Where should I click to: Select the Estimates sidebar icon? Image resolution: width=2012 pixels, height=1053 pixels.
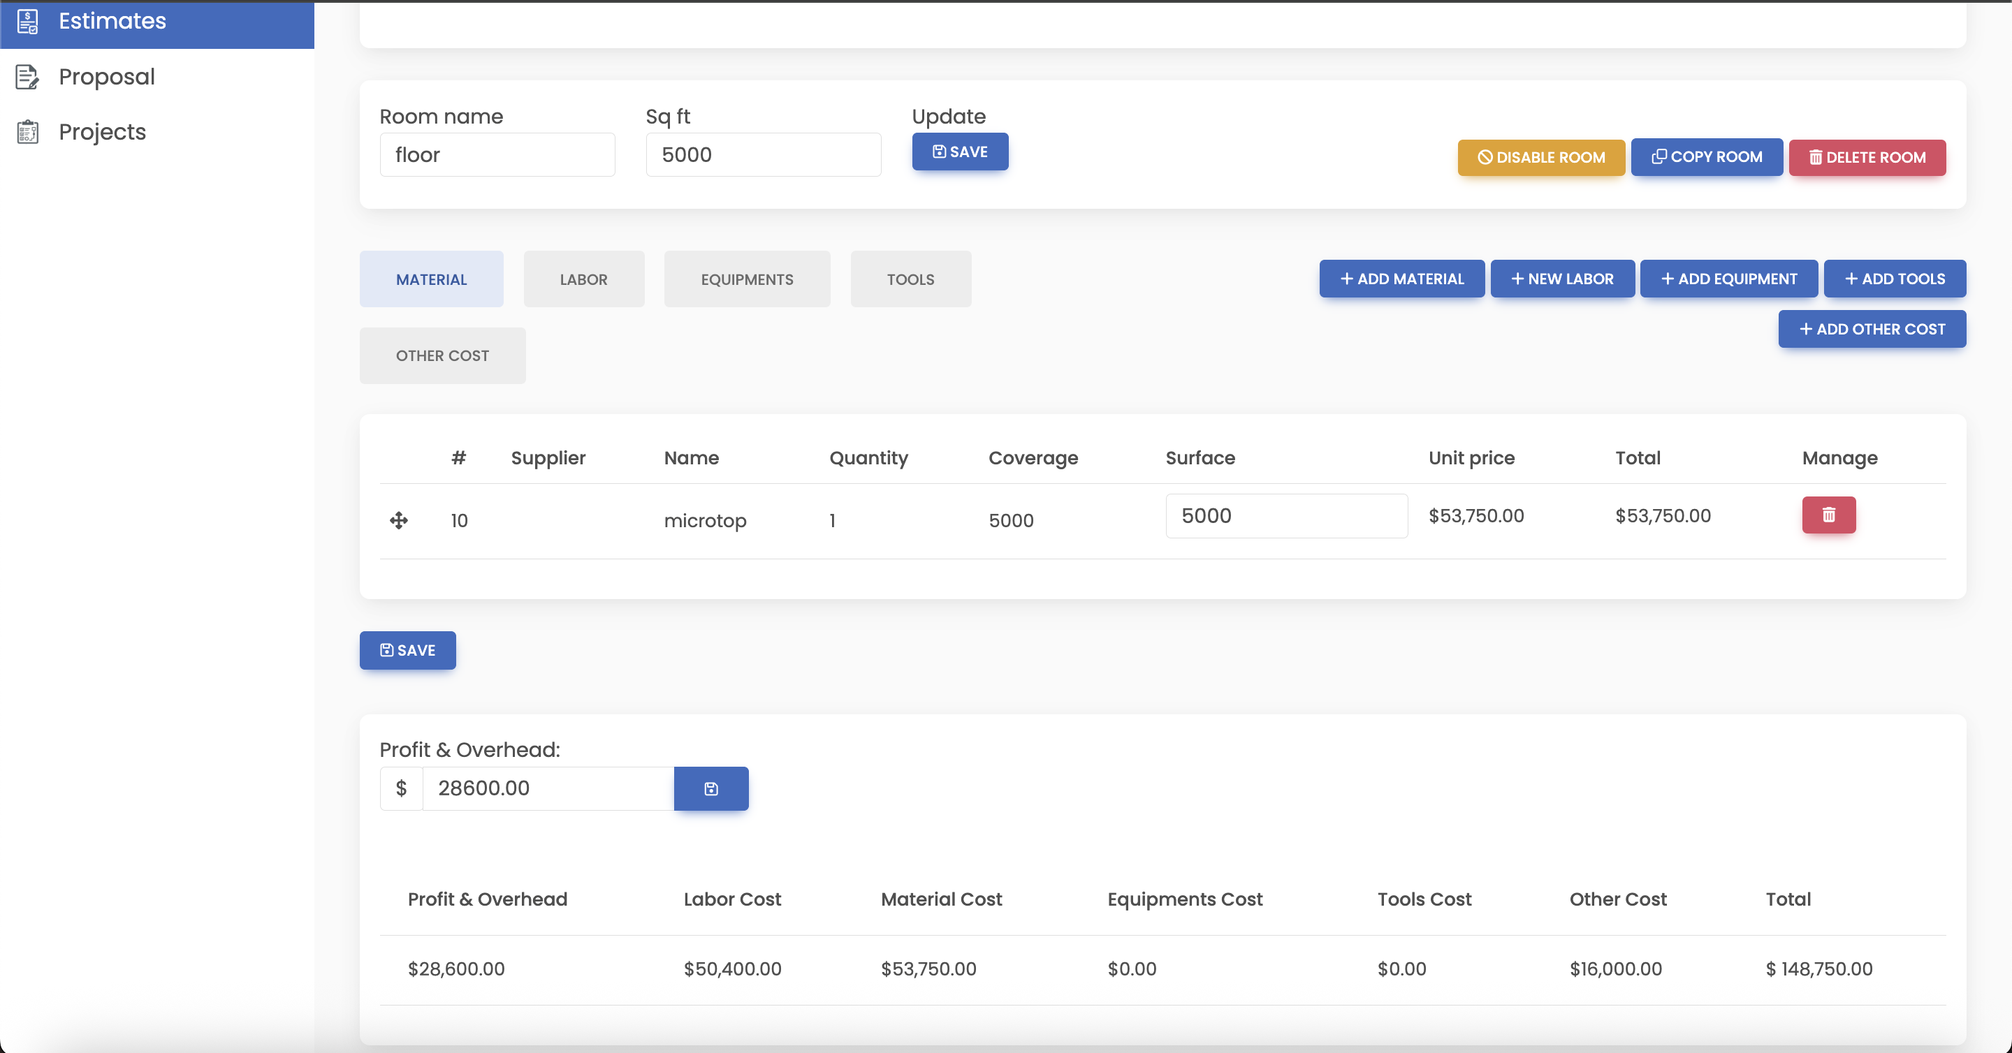(x=27, y=21)
